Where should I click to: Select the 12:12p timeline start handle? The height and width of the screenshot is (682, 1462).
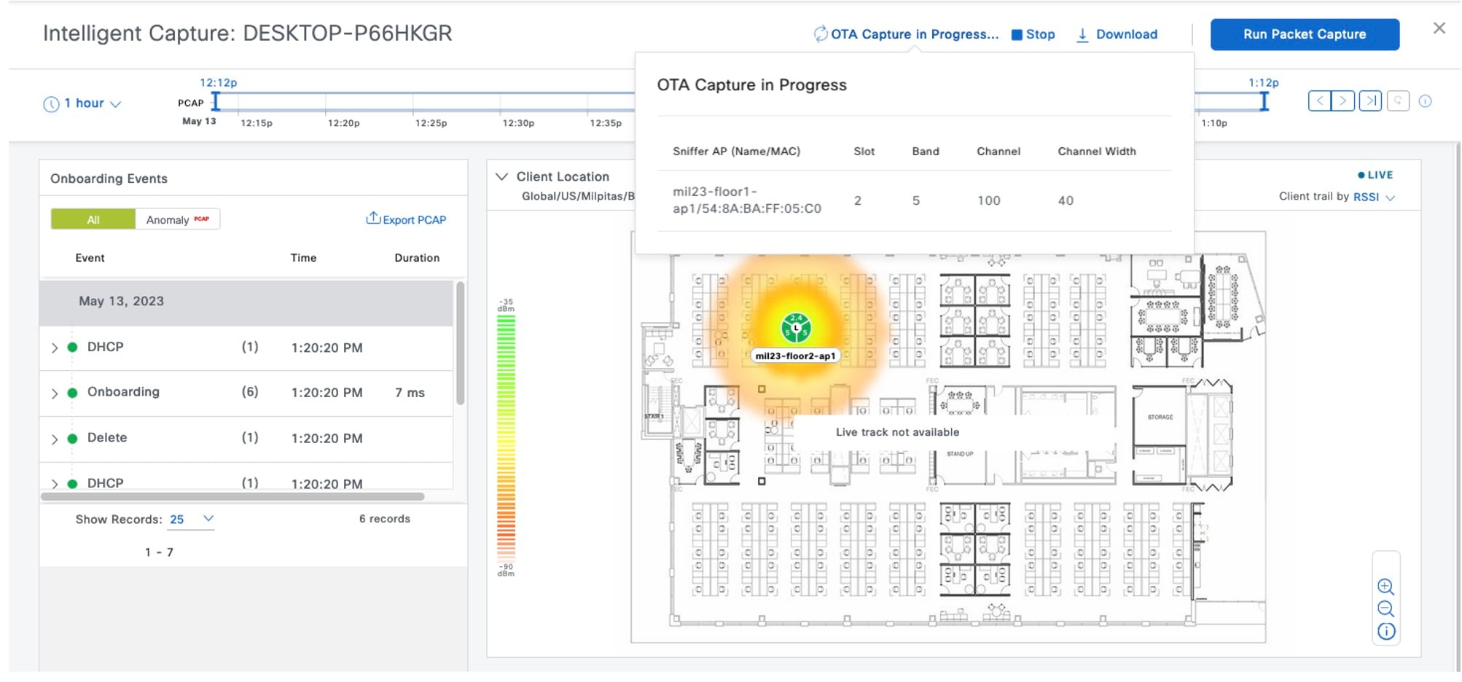pos(216,101)
